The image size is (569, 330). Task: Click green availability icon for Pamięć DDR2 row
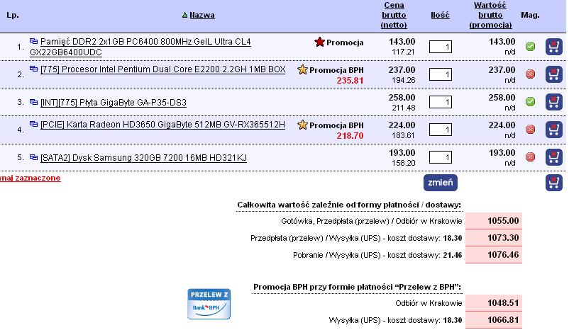click(x=530, y=46)
